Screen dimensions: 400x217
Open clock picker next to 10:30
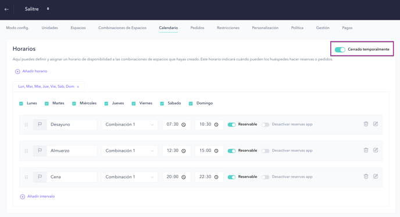[x=216, y=124]
